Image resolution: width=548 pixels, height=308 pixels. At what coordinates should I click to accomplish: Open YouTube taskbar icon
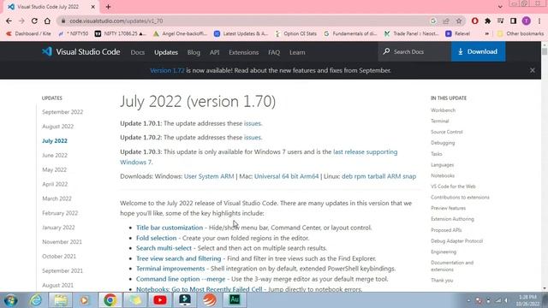tap(160, 300)
